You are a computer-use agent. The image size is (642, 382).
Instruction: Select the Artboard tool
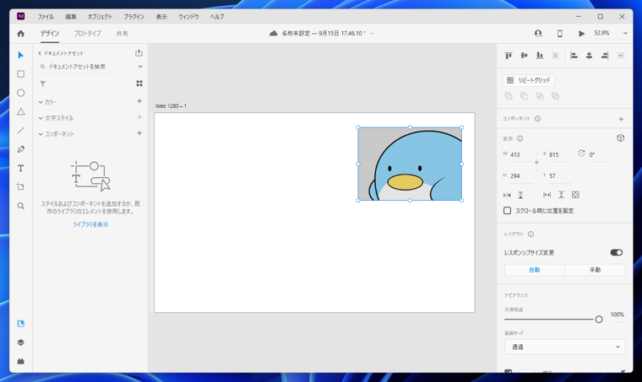click(21, 186)
